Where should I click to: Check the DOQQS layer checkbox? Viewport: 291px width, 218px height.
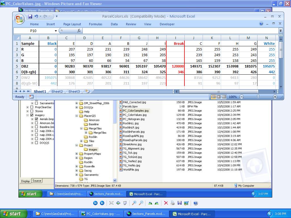[37, 143]
